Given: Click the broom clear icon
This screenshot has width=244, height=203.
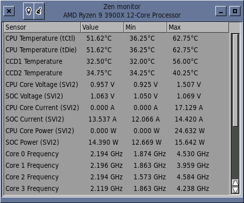Looking at the screenshot, I should [x=39, y=11].
